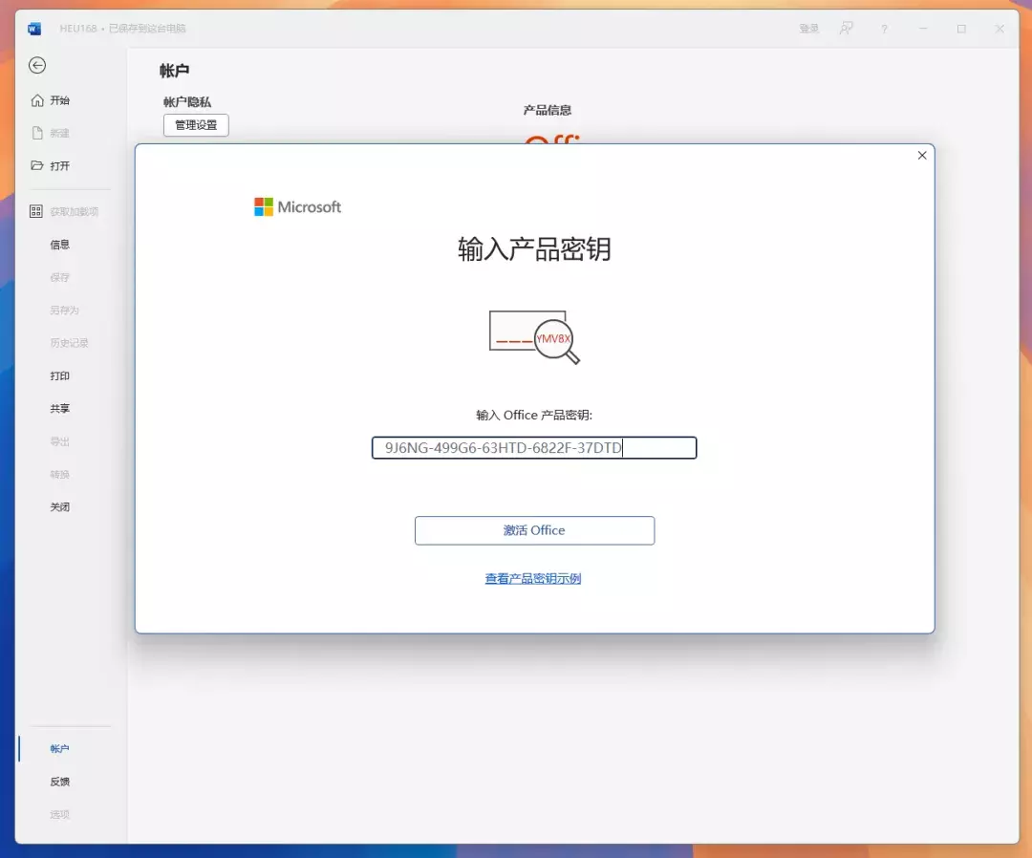This screenshot has width=1032, height=858.
Task: Close the product key dialog
Action: [x=922, y=156]
